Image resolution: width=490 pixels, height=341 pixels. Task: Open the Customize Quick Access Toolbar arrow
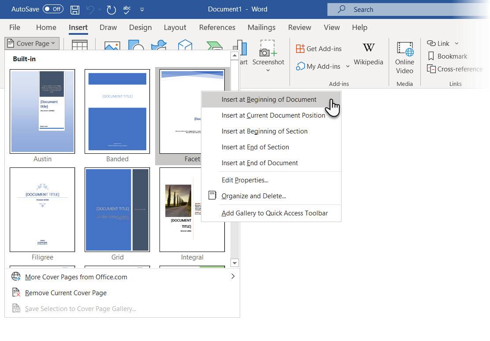pos(142,9)
